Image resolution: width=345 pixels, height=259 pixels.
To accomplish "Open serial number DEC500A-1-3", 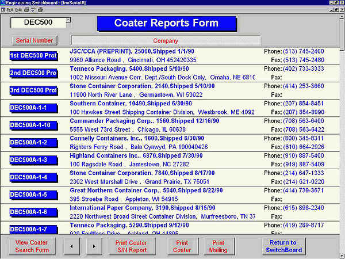I will click(33, 160).
